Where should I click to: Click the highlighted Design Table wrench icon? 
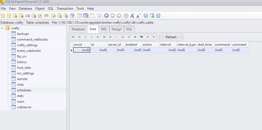tap(86, 16)
